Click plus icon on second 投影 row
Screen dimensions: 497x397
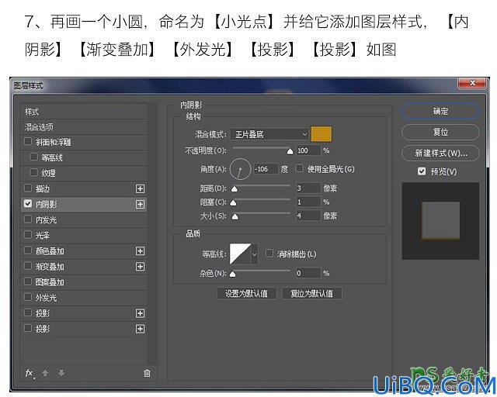(140, 329)
